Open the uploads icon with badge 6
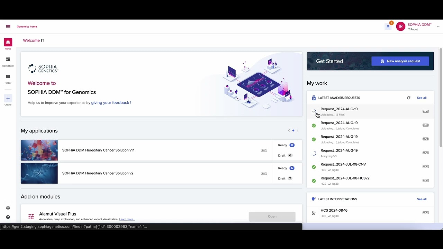Image resolution: width=443 pixels, height=249 pixels. (388, 27)
